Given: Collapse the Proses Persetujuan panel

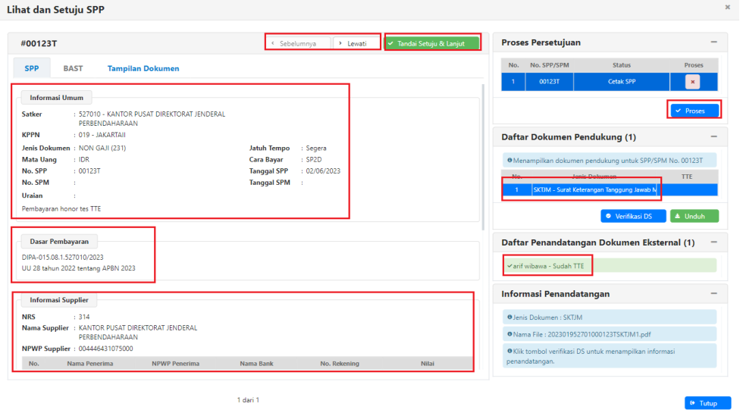Looking at the screenshot, I should [x=713, y=42].
